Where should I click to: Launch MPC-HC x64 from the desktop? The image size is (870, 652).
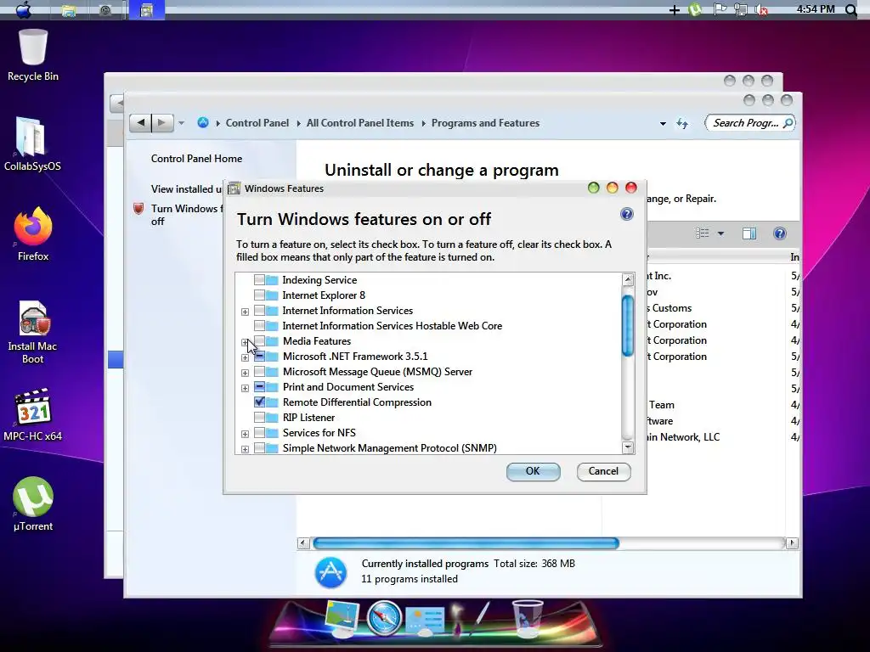click(x=33, y=414)
